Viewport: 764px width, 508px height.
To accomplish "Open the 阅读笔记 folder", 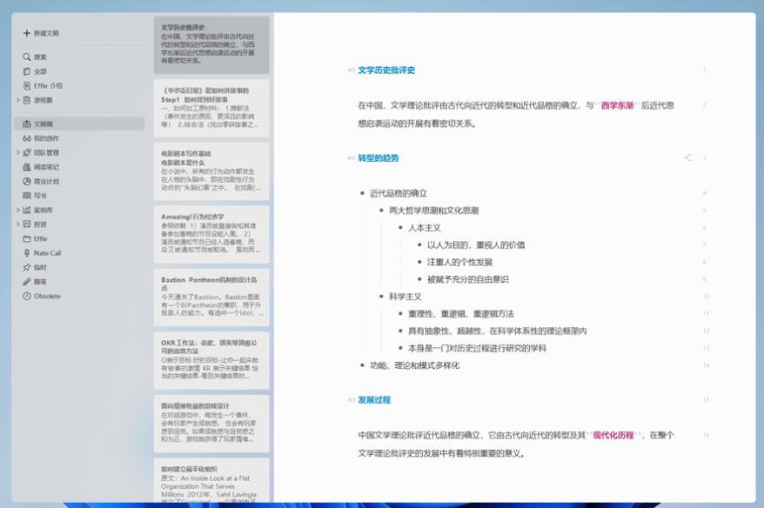I will [x=40, y=167].
